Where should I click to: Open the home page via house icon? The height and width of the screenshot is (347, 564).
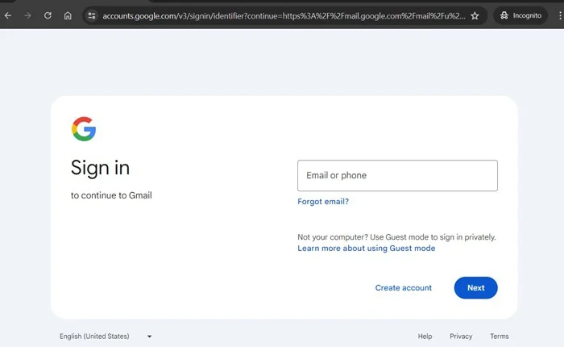click(68, 15)
